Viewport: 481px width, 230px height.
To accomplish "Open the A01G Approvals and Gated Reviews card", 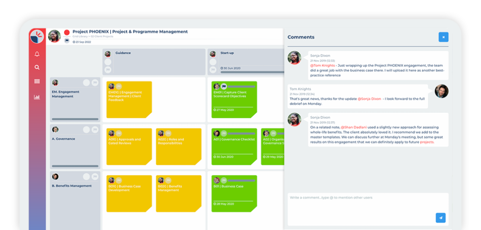I will (x=129, y=147).
